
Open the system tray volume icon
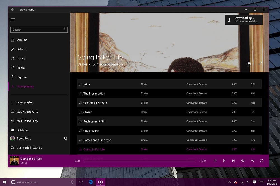[248, 182]
